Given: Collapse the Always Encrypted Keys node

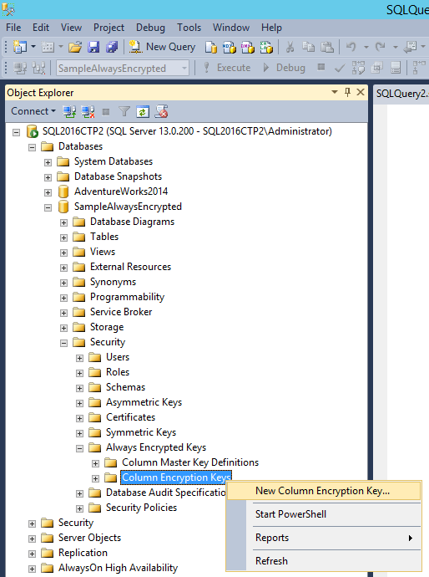Looking at the screenshot, I should [x=79, y=448].
